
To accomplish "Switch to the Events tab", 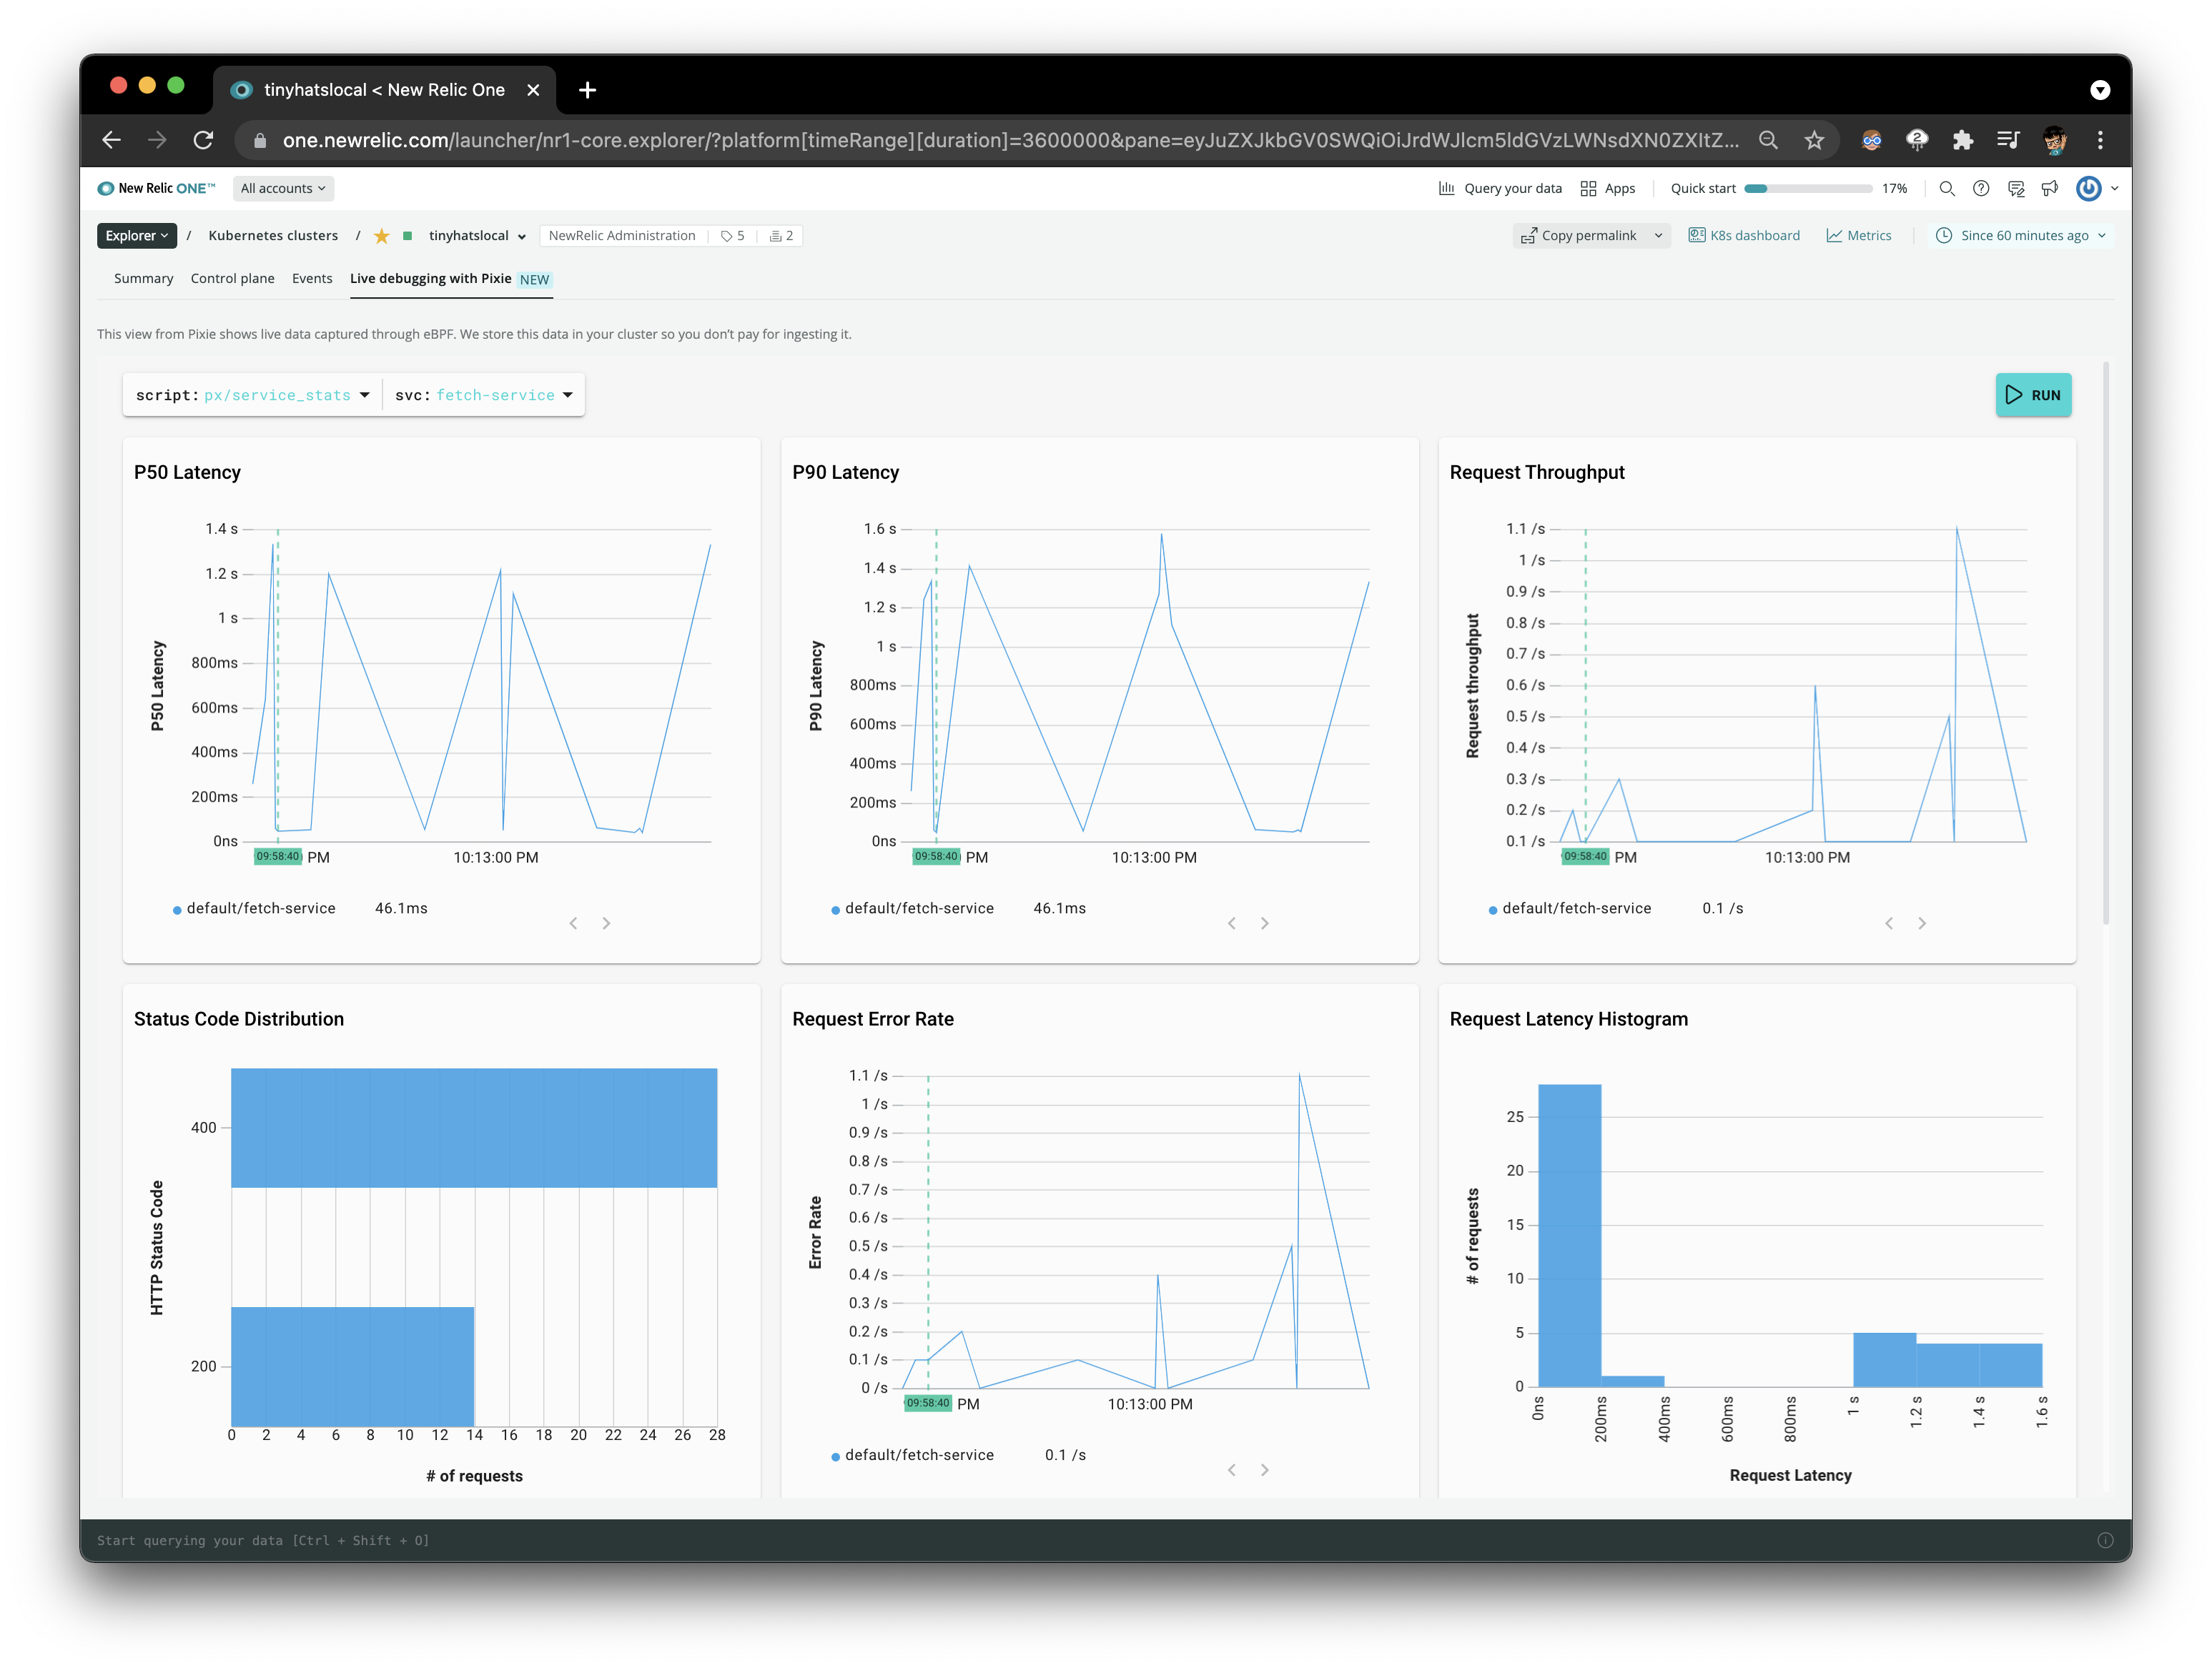I will tap(312, 279).
